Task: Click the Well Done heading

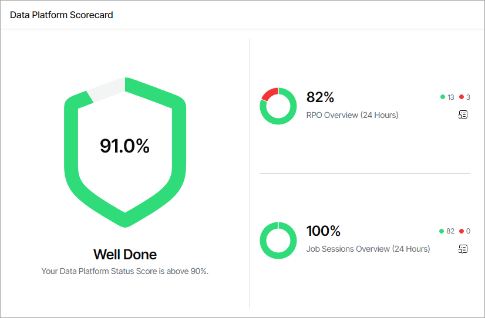Action: (x=125, y=255)
